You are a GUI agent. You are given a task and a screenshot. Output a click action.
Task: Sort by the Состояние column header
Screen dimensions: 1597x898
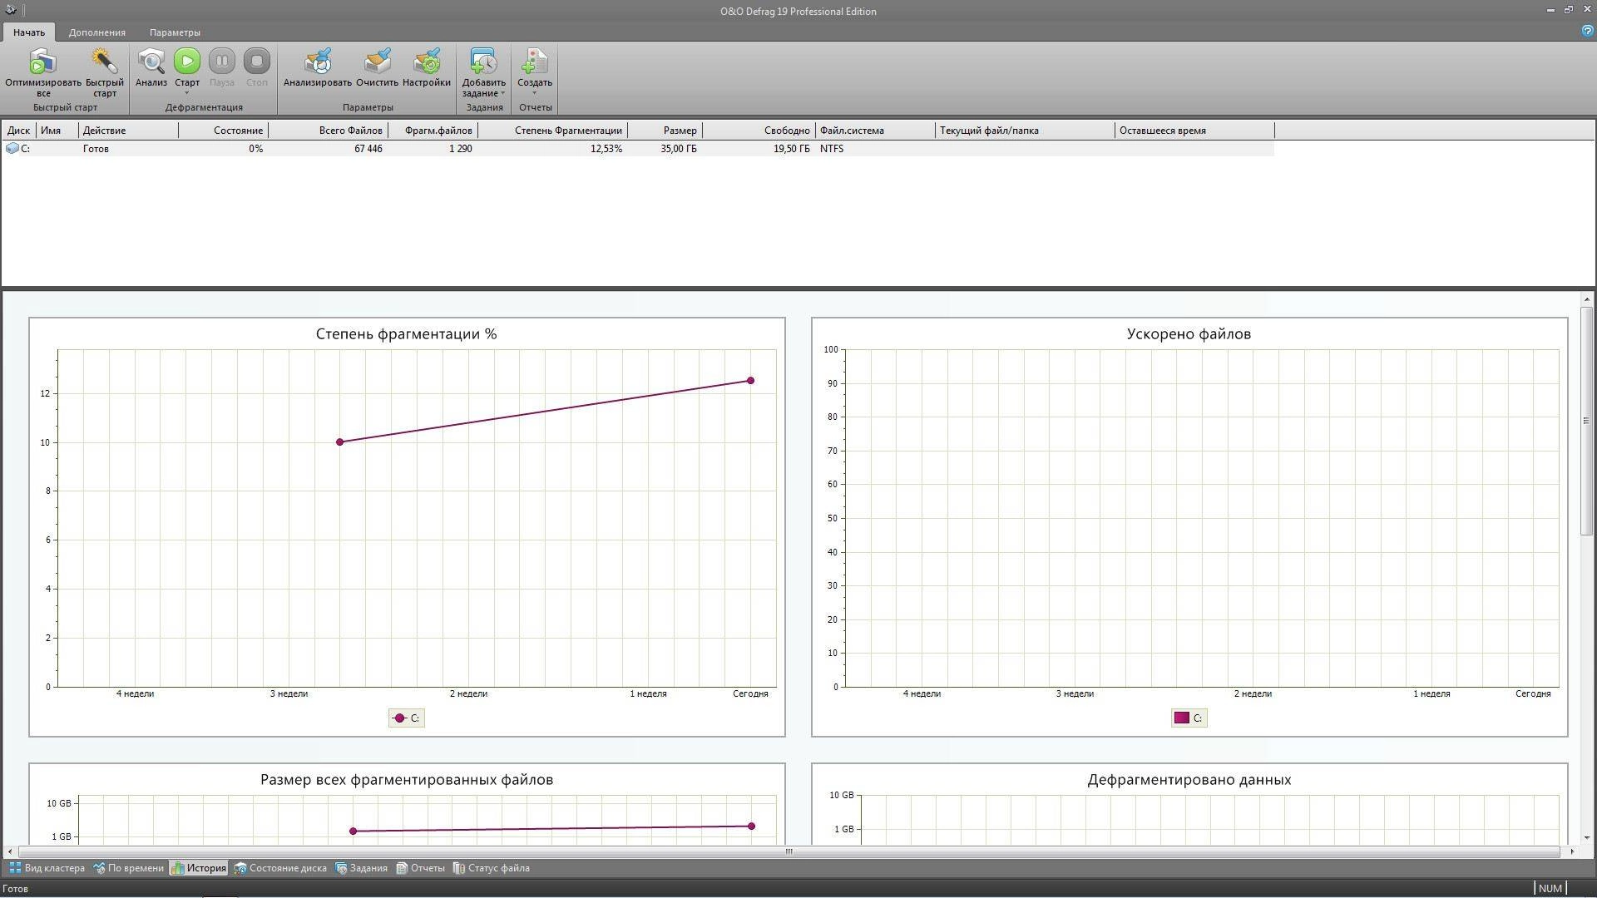coord(223,131)
